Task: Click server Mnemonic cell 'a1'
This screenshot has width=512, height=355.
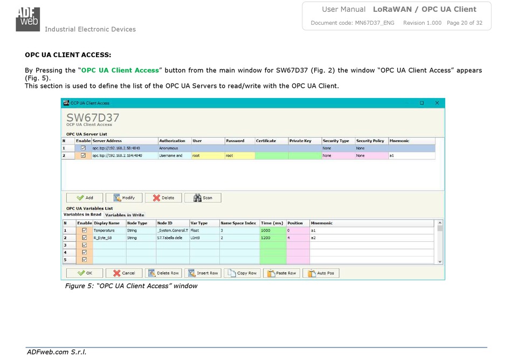Action: tap(412, 156)
